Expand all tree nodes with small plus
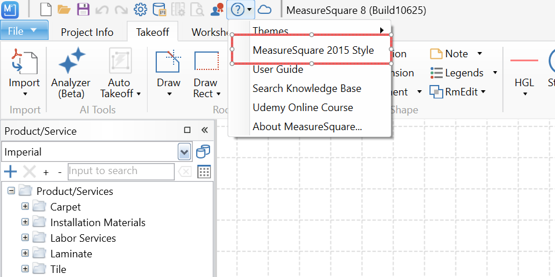The image size is (555, 277). click(x=46, y=172)
